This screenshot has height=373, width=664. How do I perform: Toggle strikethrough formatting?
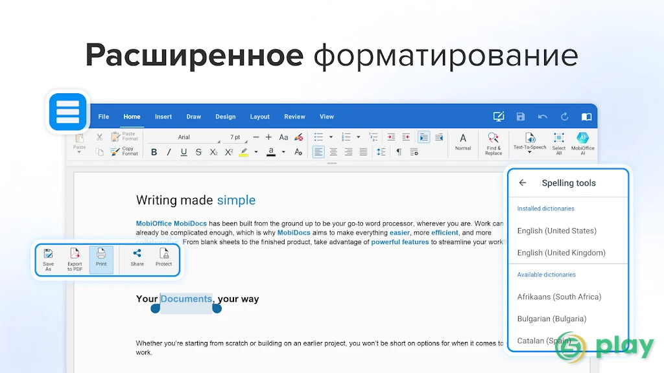pyautogui.click(x=198, y=152)
